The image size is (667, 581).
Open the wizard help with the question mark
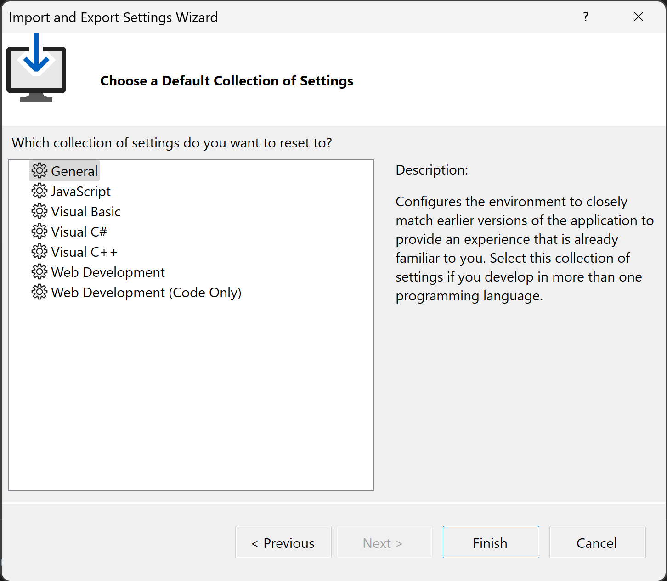click(585, 17)
